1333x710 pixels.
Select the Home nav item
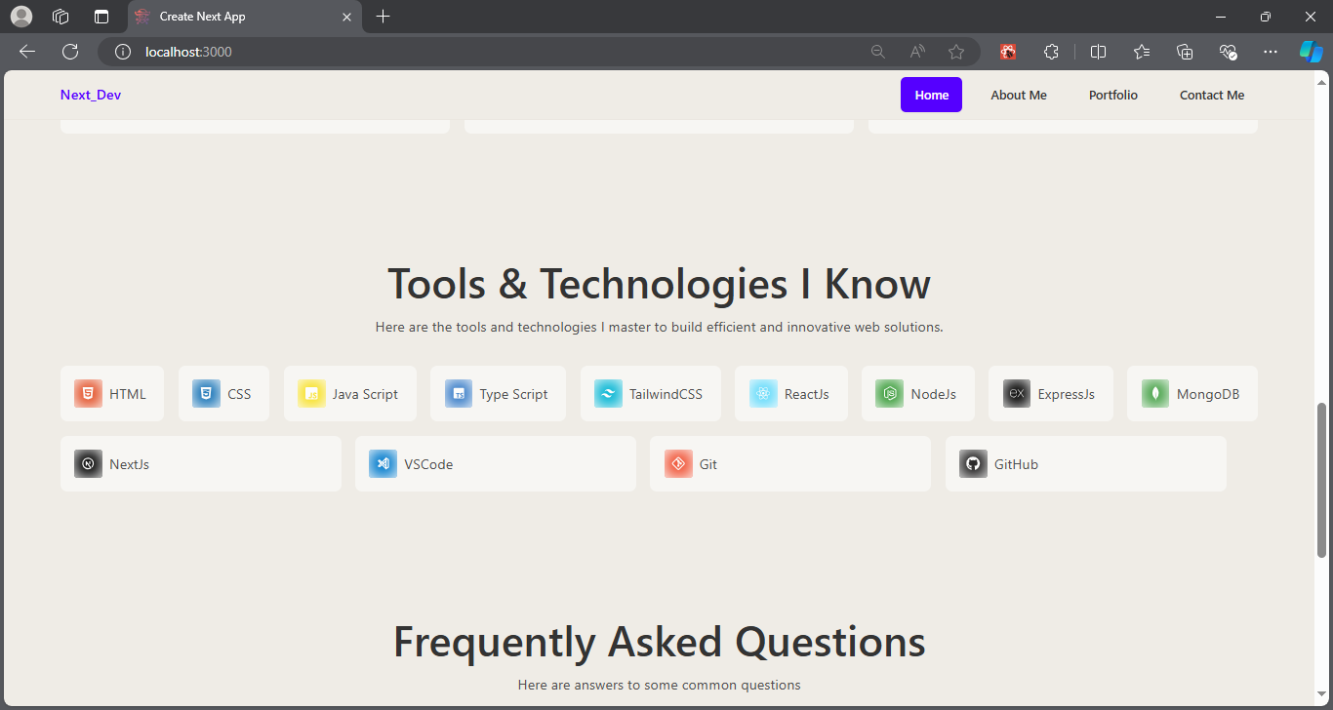point(931,95)
